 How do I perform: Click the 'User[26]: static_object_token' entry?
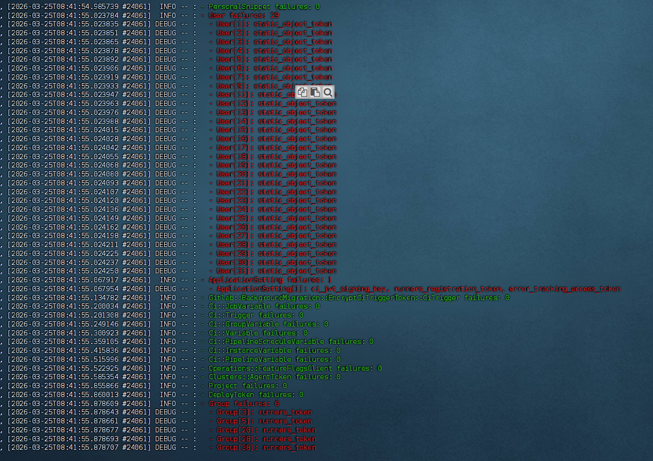277,227
